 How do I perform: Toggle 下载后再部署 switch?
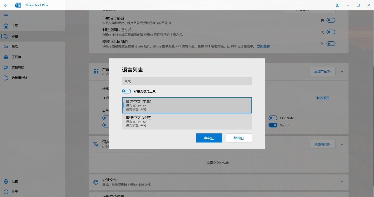point(331,20)
